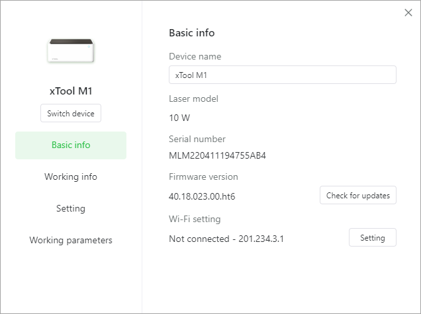Viewport: 421px width, 314px height.
Task: Click the Laser model label
Action: click(193, 98)
